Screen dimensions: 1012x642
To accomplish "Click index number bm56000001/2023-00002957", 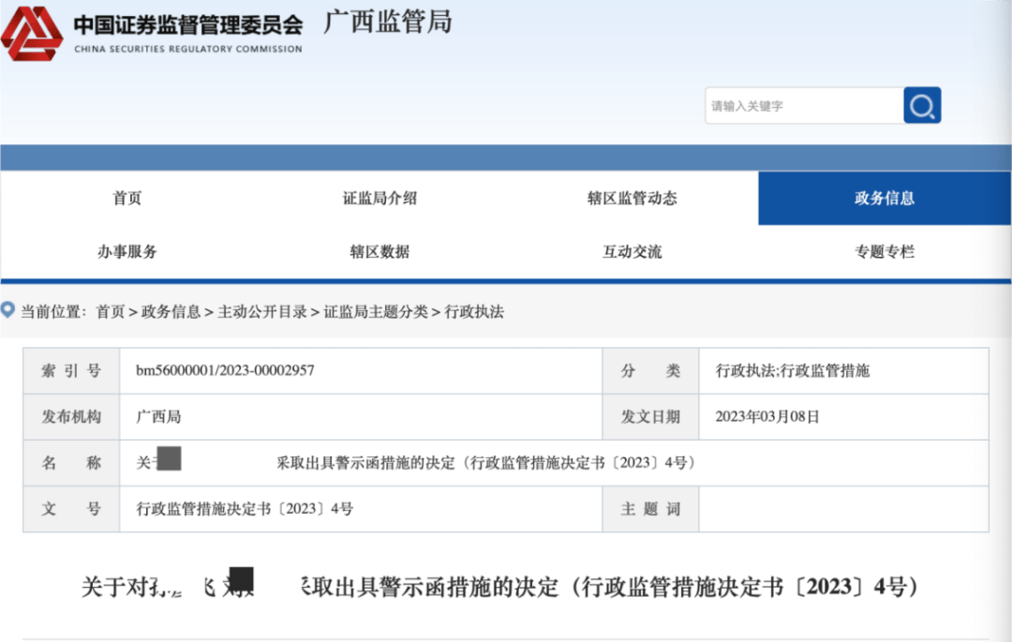I will [225, 370].
